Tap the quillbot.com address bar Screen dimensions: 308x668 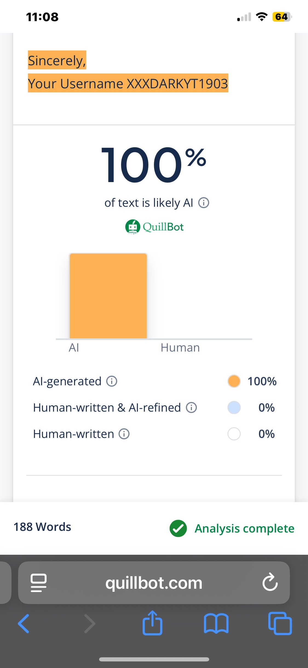pyautogui.click(x=154, y=582)
